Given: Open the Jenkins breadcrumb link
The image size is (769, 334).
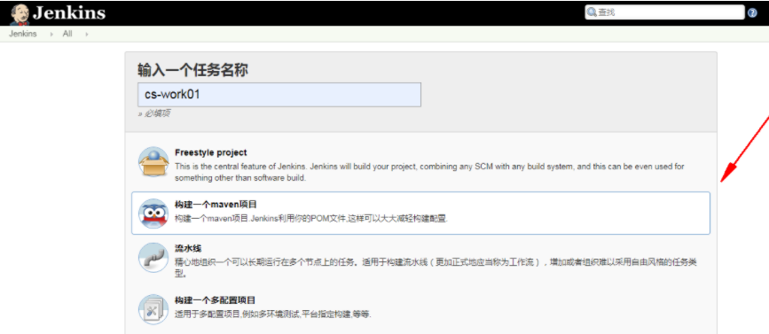Looking at the screenshot, I should (x=22, y=35).
